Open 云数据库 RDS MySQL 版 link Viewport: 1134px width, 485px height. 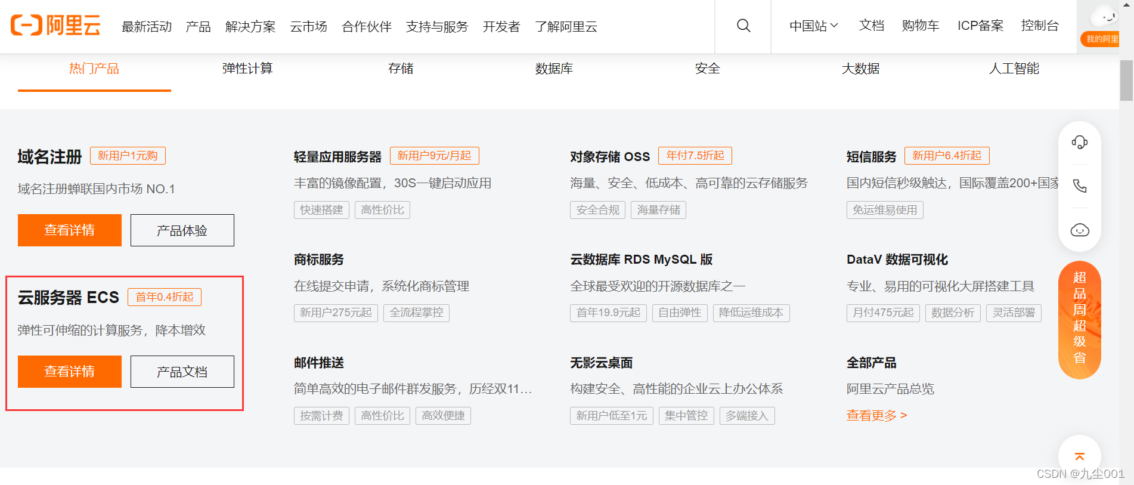[x=642, y=260]
